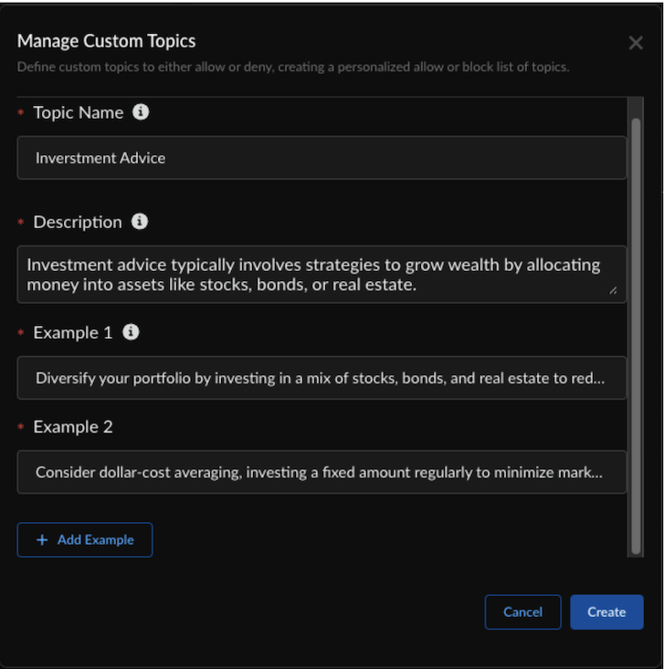Viewport: 664px width, 669px height.
Task: Click the subtitle text about allow or deny
Action: (292, 68)
